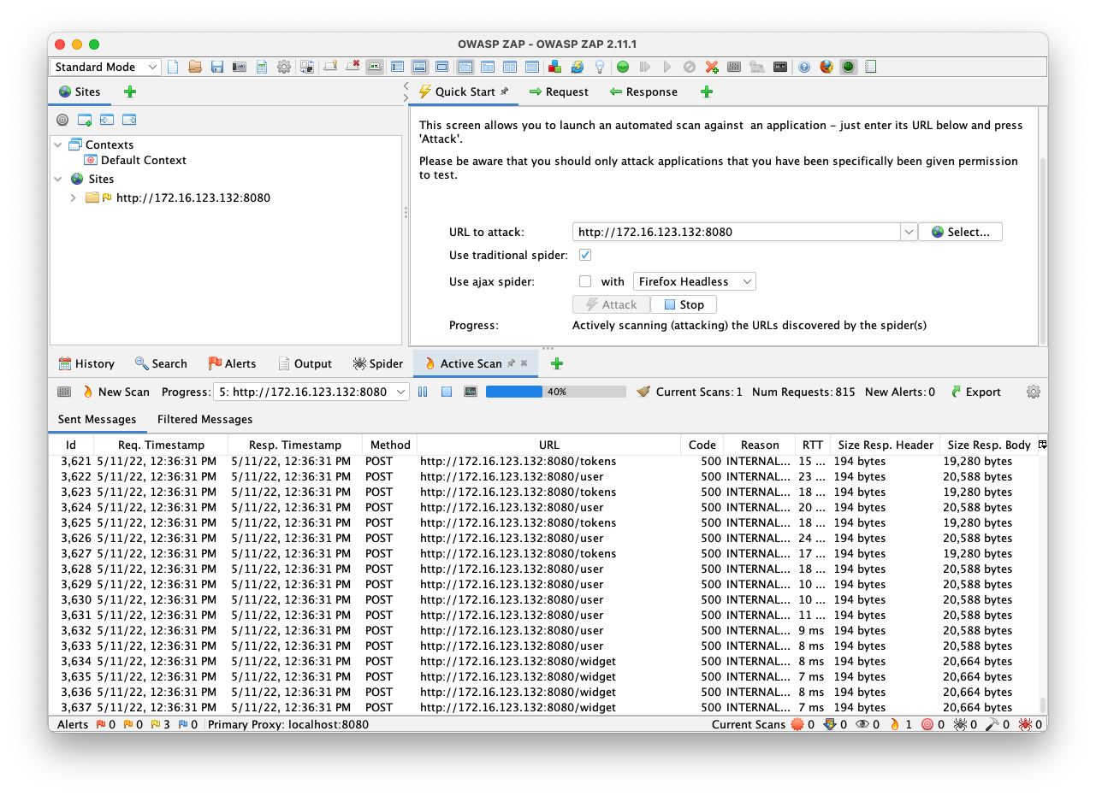The width and height of the screenshot is (1096, 796).
Task: Toggle the expand Sites tab layout button
Action: (398, 67)
